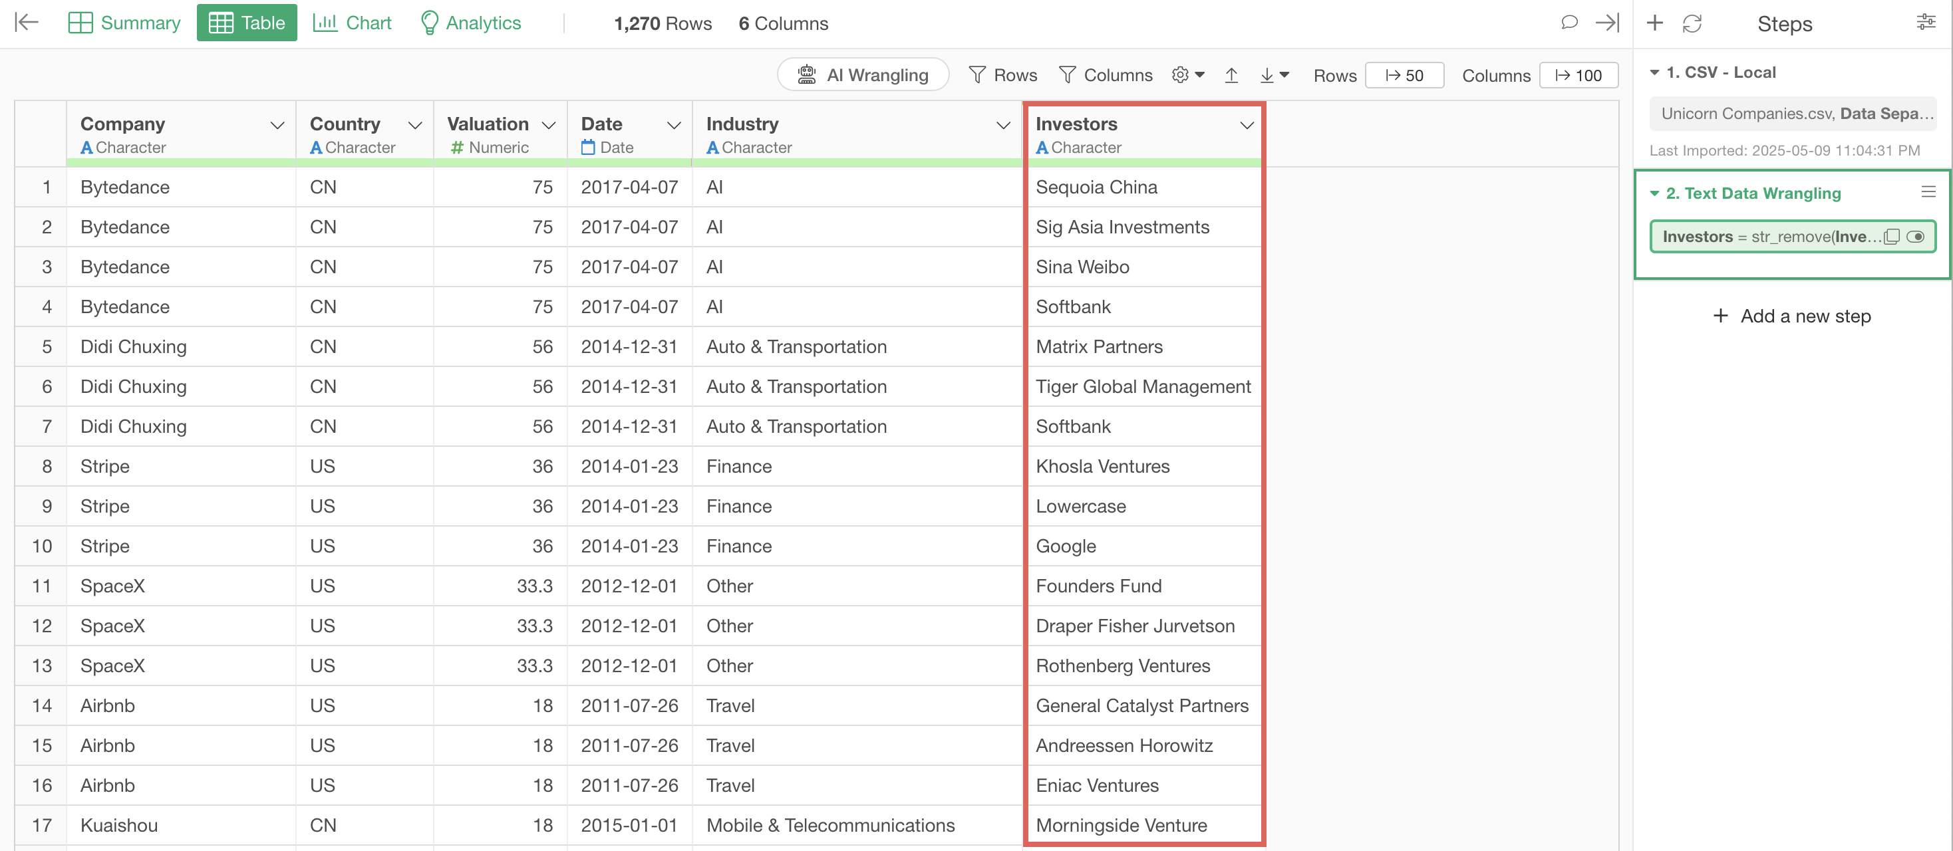Select row number 5
The height and width of the screenshot is (851, 1953).
(x=41, y=346)
